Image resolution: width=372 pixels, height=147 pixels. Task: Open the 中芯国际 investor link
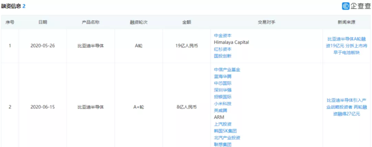(223, 83)
